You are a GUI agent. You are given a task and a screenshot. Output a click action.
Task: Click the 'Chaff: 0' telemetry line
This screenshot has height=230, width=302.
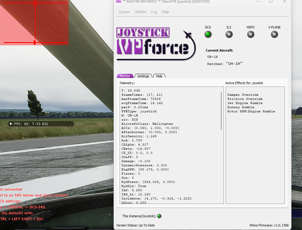click(130, 157)
